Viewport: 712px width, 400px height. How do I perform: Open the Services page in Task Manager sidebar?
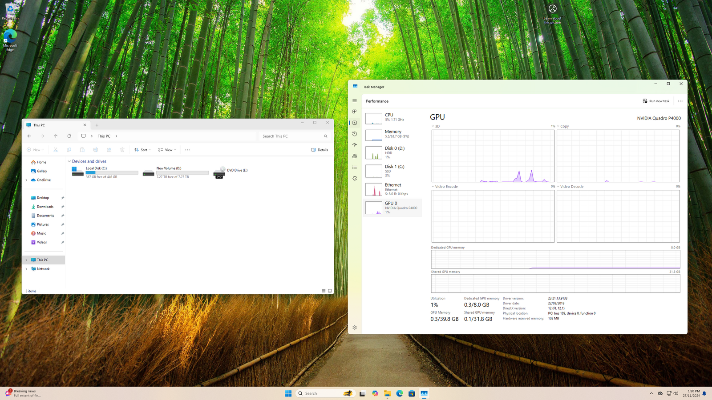(x=355, y=178)
